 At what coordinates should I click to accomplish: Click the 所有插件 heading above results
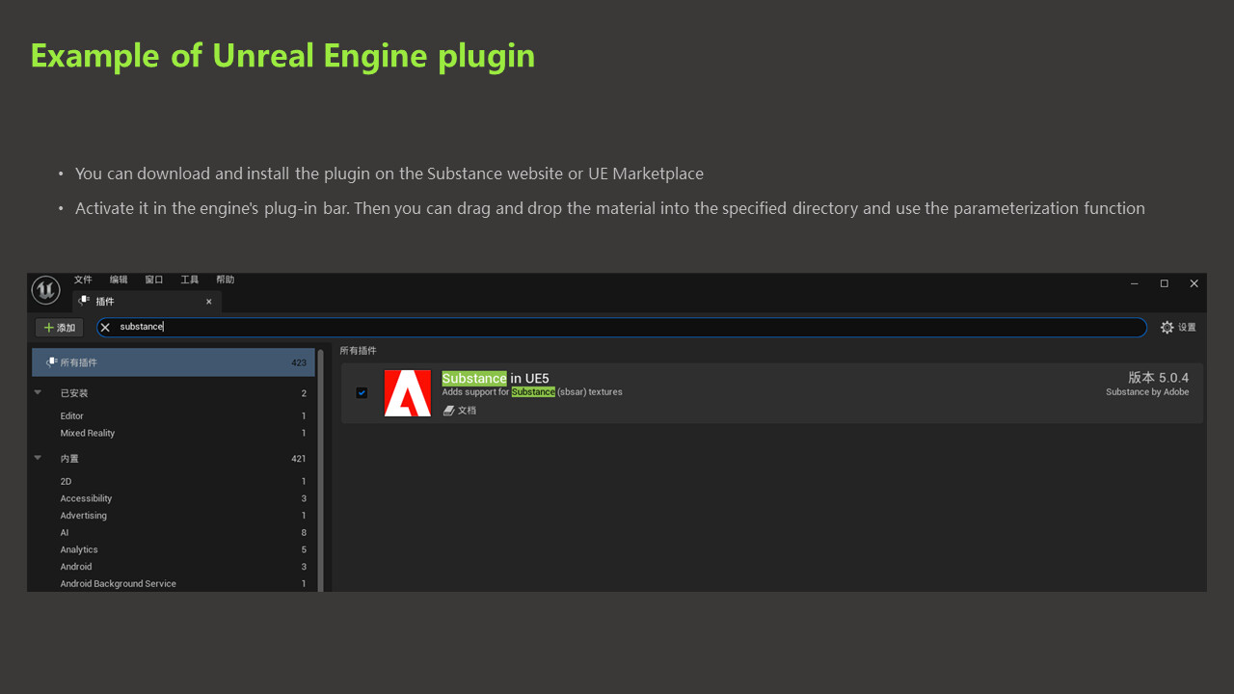click(x=359, y=351)
